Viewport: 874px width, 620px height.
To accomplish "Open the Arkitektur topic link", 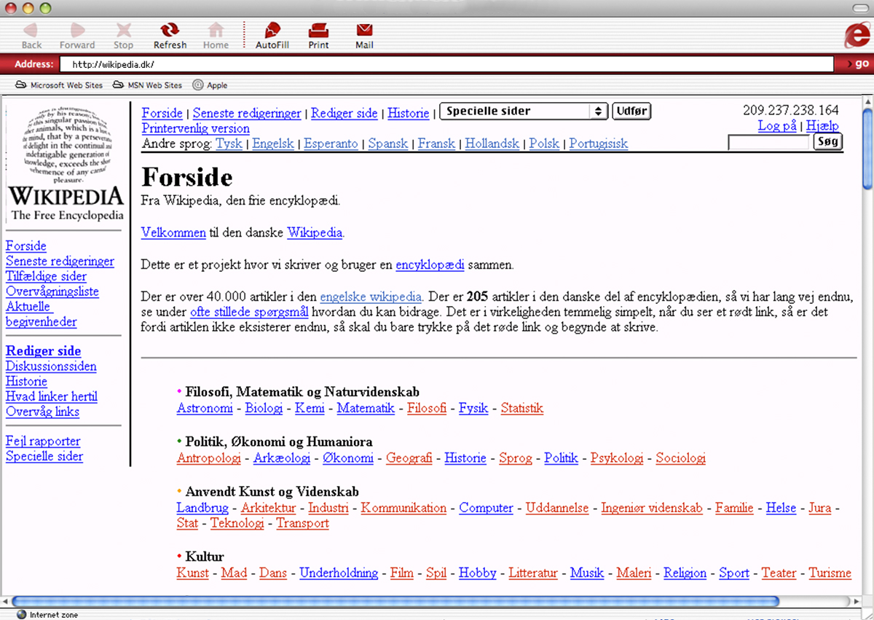I will (269, 508).
